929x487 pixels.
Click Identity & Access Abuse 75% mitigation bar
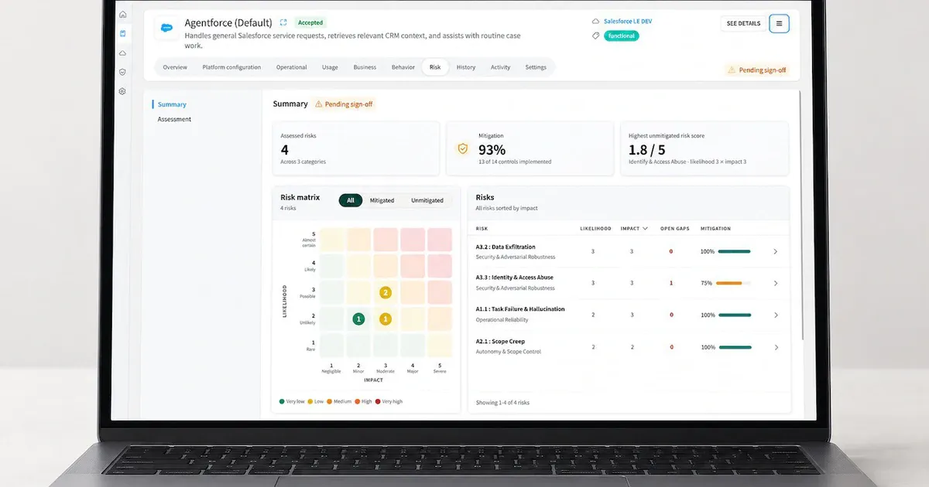pos(734,283)
